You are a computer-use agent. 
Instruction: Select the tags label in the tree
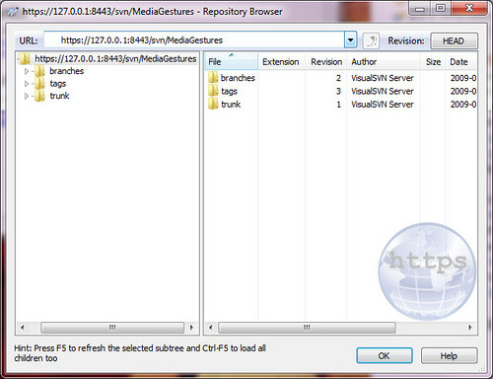pos(58,84)
